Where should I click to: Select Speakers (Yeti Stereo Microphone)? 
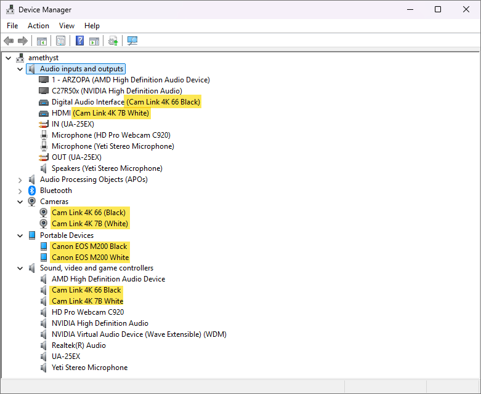[107, 168]
